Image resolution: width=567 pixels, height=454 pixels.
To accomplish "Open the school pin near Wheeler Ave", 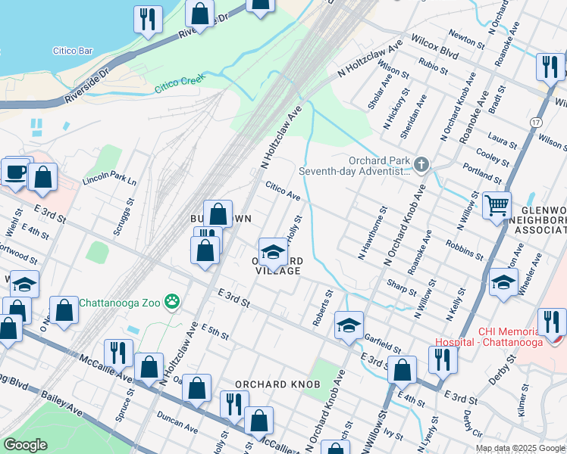I will 503,284.
